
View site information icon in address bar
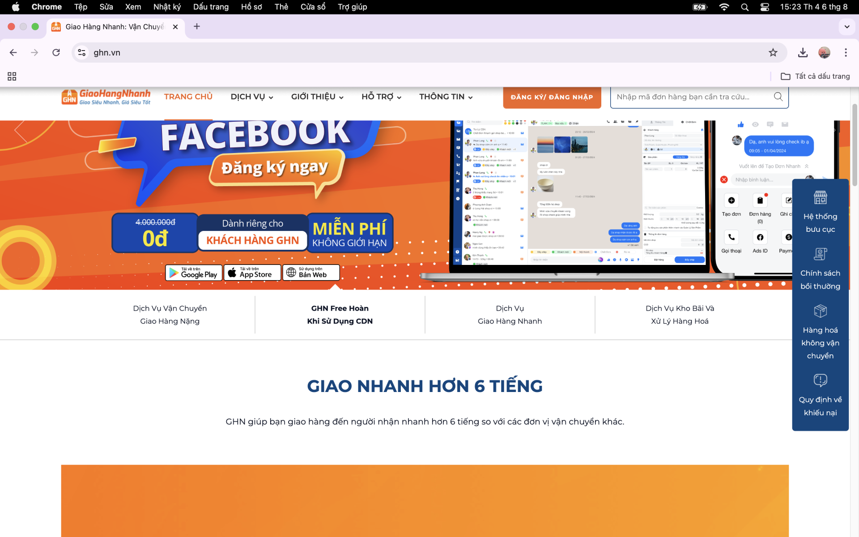point(81,53)
